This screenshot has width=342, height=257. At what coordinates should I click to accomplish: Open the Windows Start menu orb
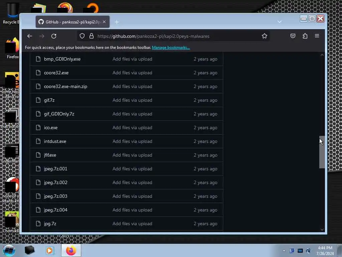9,250
